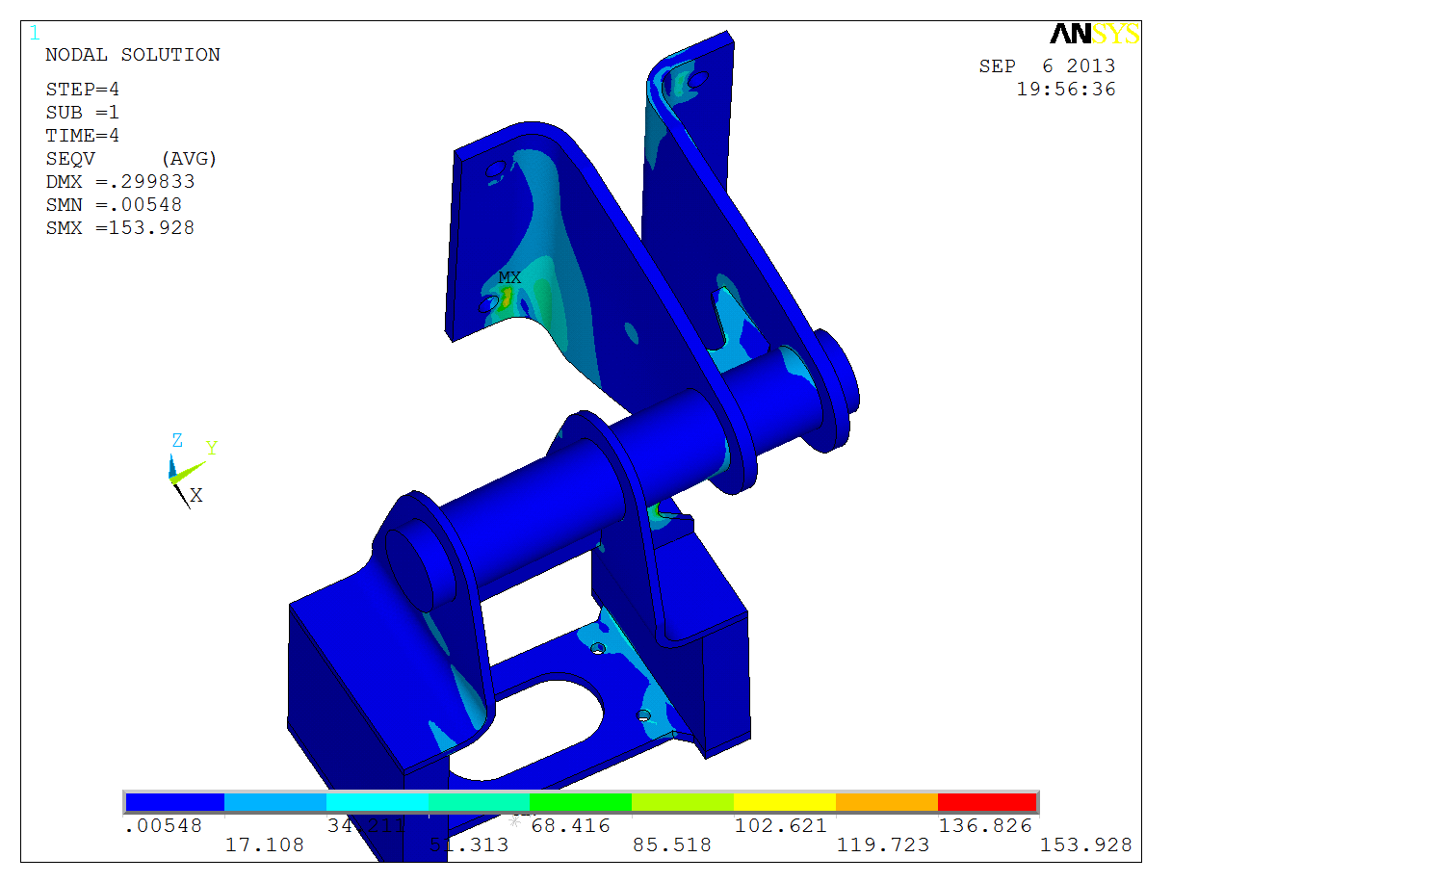
Task: Click the SEQV (AVG) label
Action: coord(131,159)
